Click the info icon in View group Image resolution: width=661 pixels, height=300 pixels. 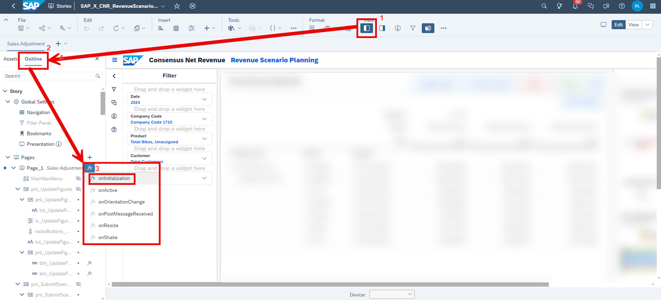(x=398, y=28)
